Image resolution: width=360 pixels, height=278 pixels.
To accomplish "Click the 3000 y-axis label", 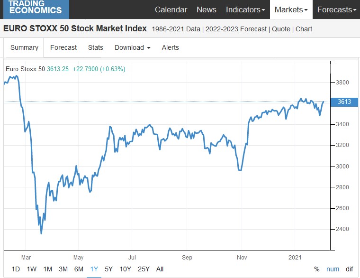I will pos(342,166).
